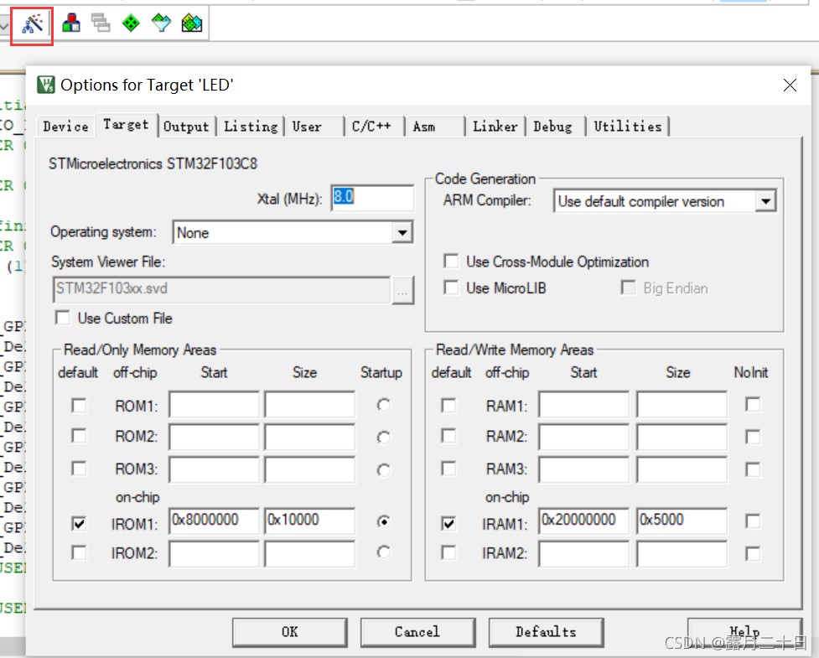This screenshot has width=819, height=658.
Task: Select the IROM2 Startup radio button
Action: pos(383,552)
